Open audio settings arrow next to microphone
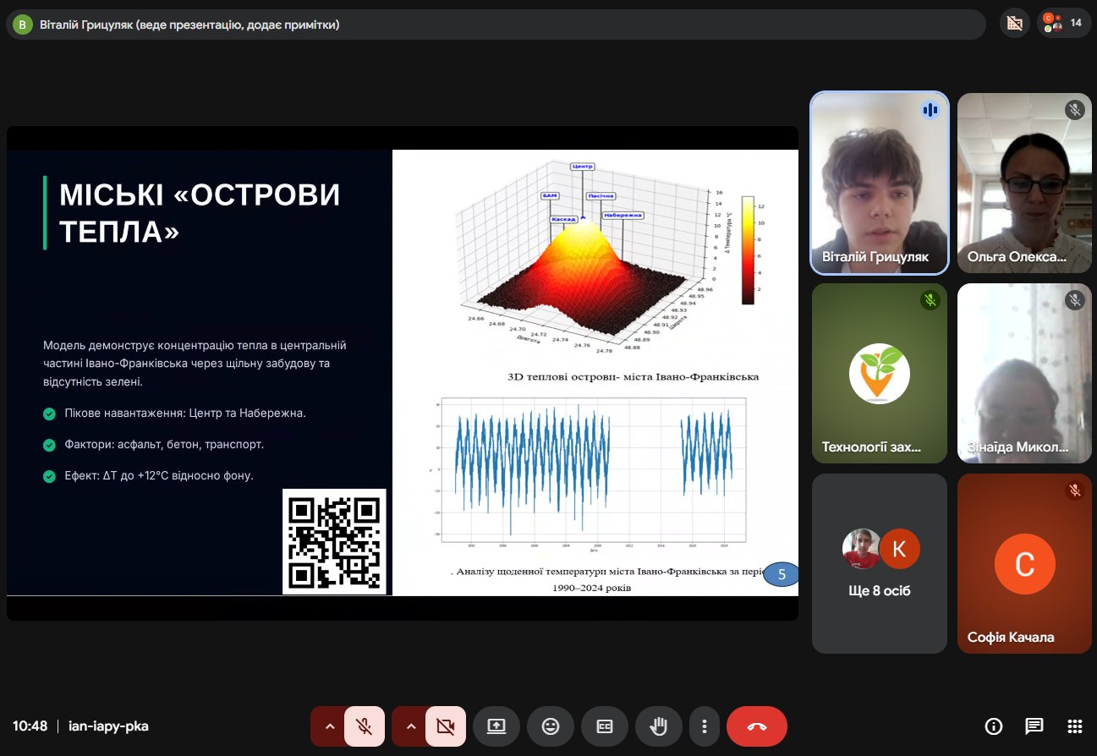This screenshot has height=756, width=1097. (x=330, y=726)
